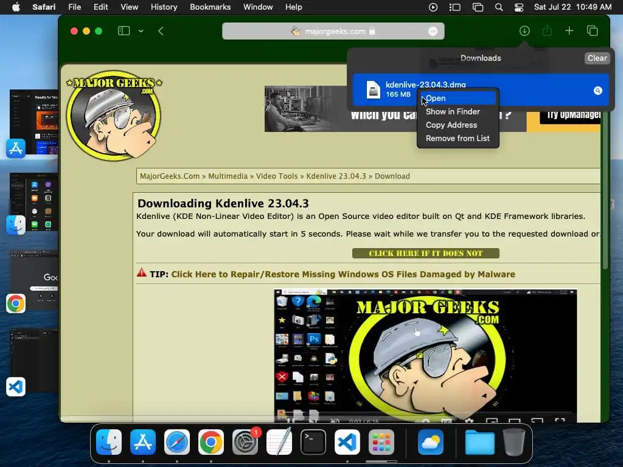The image size is (623, 467).
Task: Follow the Kdenlive 23.04.3 breadcrumb link
Action: point(336,176)
